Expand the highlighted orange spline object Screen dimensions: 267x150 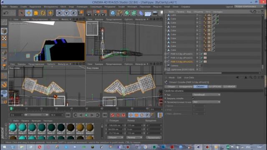click(x=165, y=62)
